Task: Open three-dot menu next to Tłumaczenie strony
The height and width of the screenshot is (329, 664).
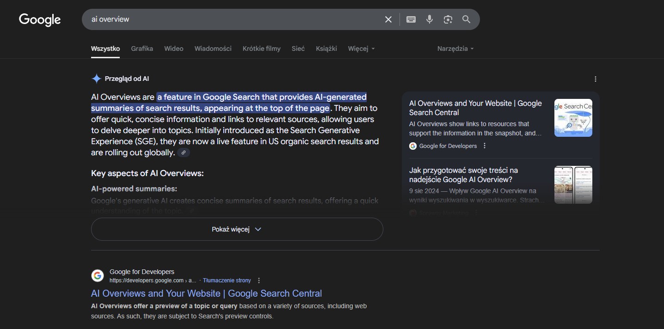Action: tap(259, 280)
